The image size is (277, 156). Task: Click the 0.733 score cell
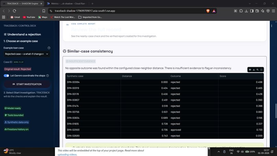[241, 130]
